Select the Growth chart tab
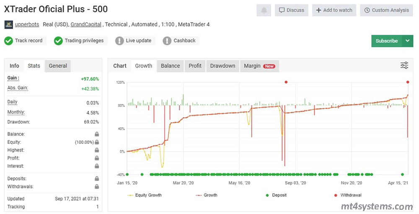This screenshot has width=419, height=214. pos(143,66)
